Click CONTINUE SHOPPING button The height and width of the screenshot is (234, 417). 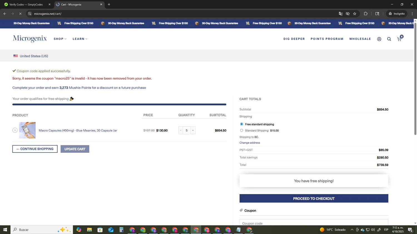point(35,149)
